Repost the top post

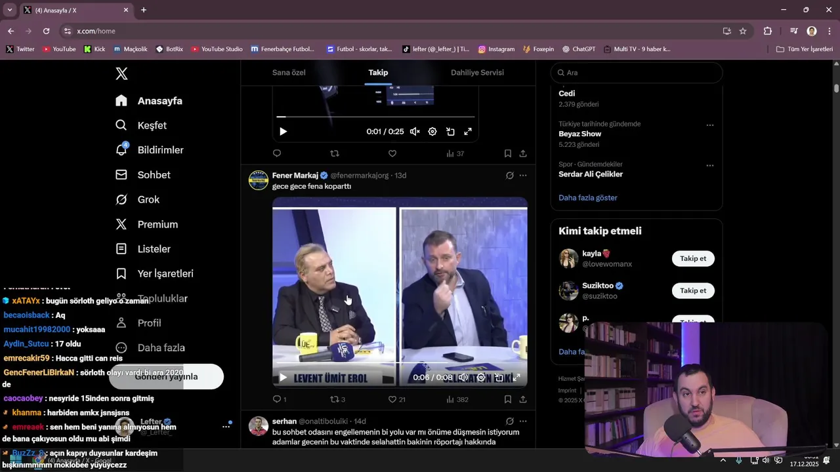pyautogui.click(x=335, y=153)
